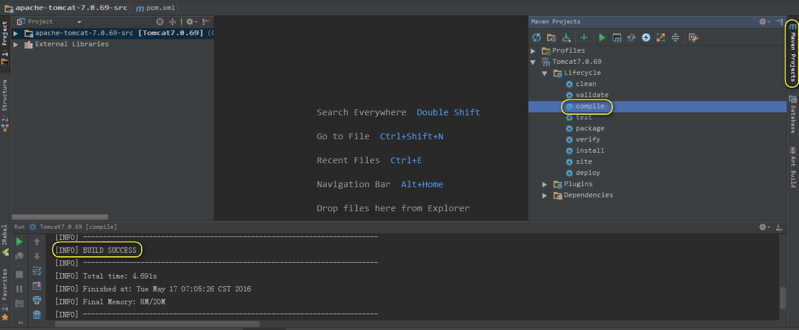Screen dimensions: 799x330
Task: Generate sources and update folders icon
Action: tap(551, 37)
